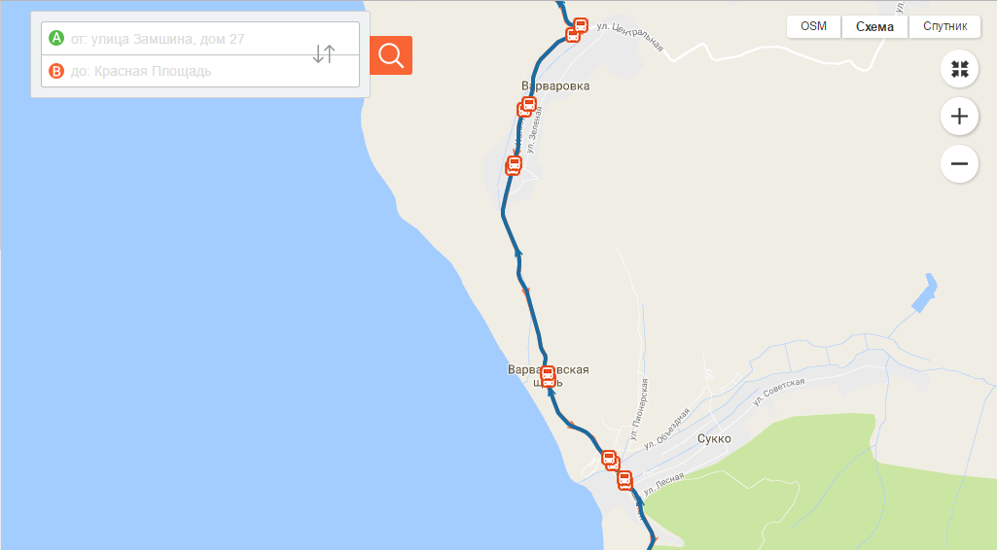
Task: Switch map layer to OSM
Action: click(813, 26)
